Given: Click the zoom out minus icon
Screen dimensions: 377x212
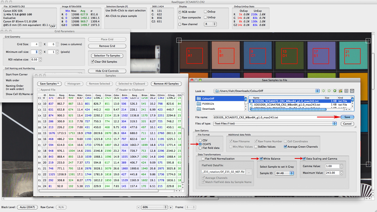Looking at the screenshot, I should tap(138, 207).
